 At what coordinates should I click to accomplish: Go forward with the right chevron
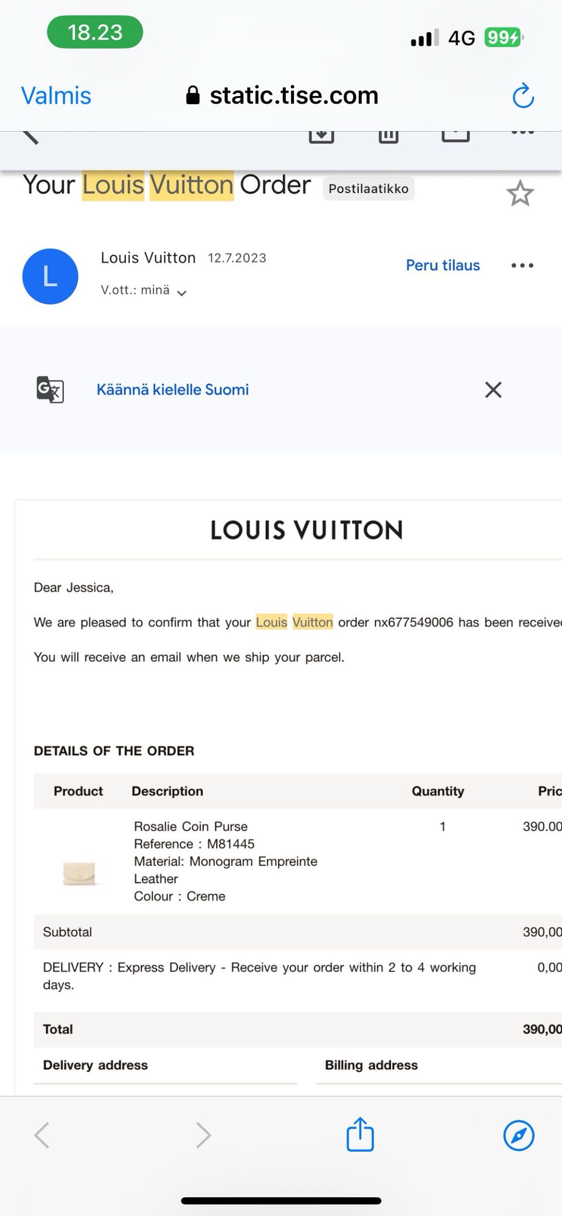203,1135
